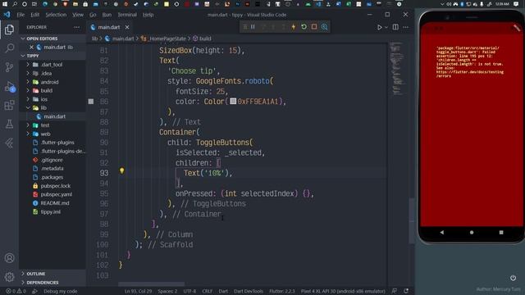Change indentation via 'Spaces: 2'

(x=167, y=292)
